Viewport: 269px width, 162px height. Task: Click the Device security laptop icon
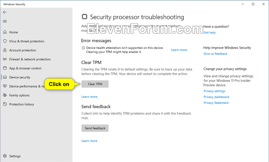[5, 77]
